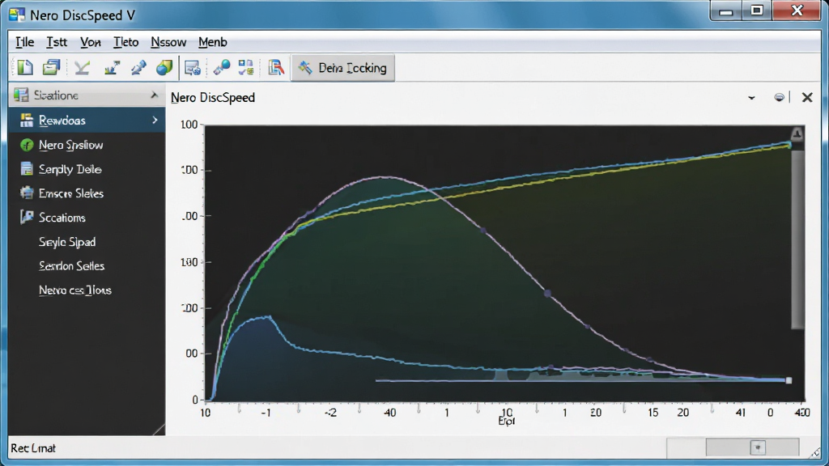This screenshot has width=829, height=466.
Task: Close the Nero DiscSpeed panel
Action: (x=807, y=97)
